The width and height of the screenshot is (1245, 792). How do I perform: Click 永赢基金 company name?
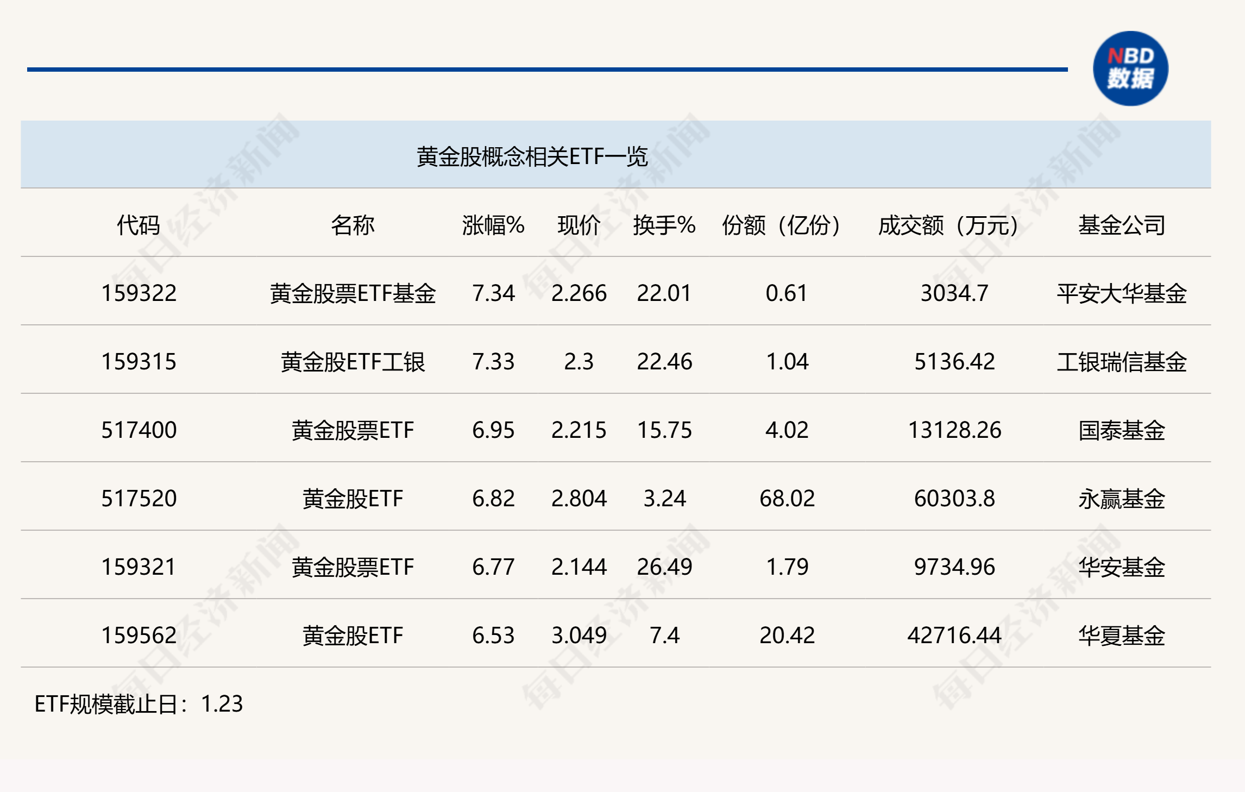[1121, 499]
